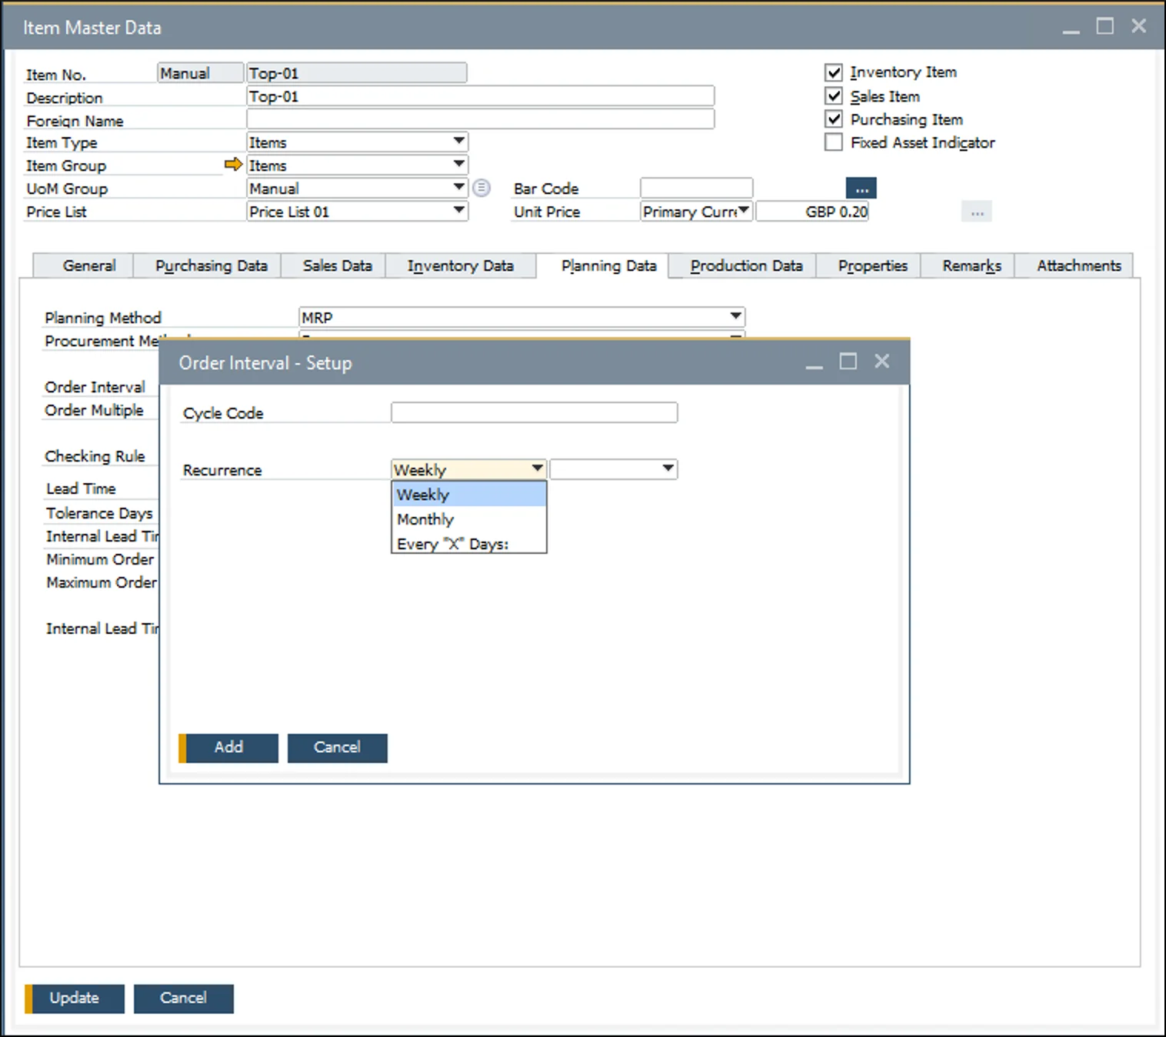Maximize the Item Master Data window
The height and width of the screenshot is (1037, 1166).
pyautogui.click(x=1104, y=27)
